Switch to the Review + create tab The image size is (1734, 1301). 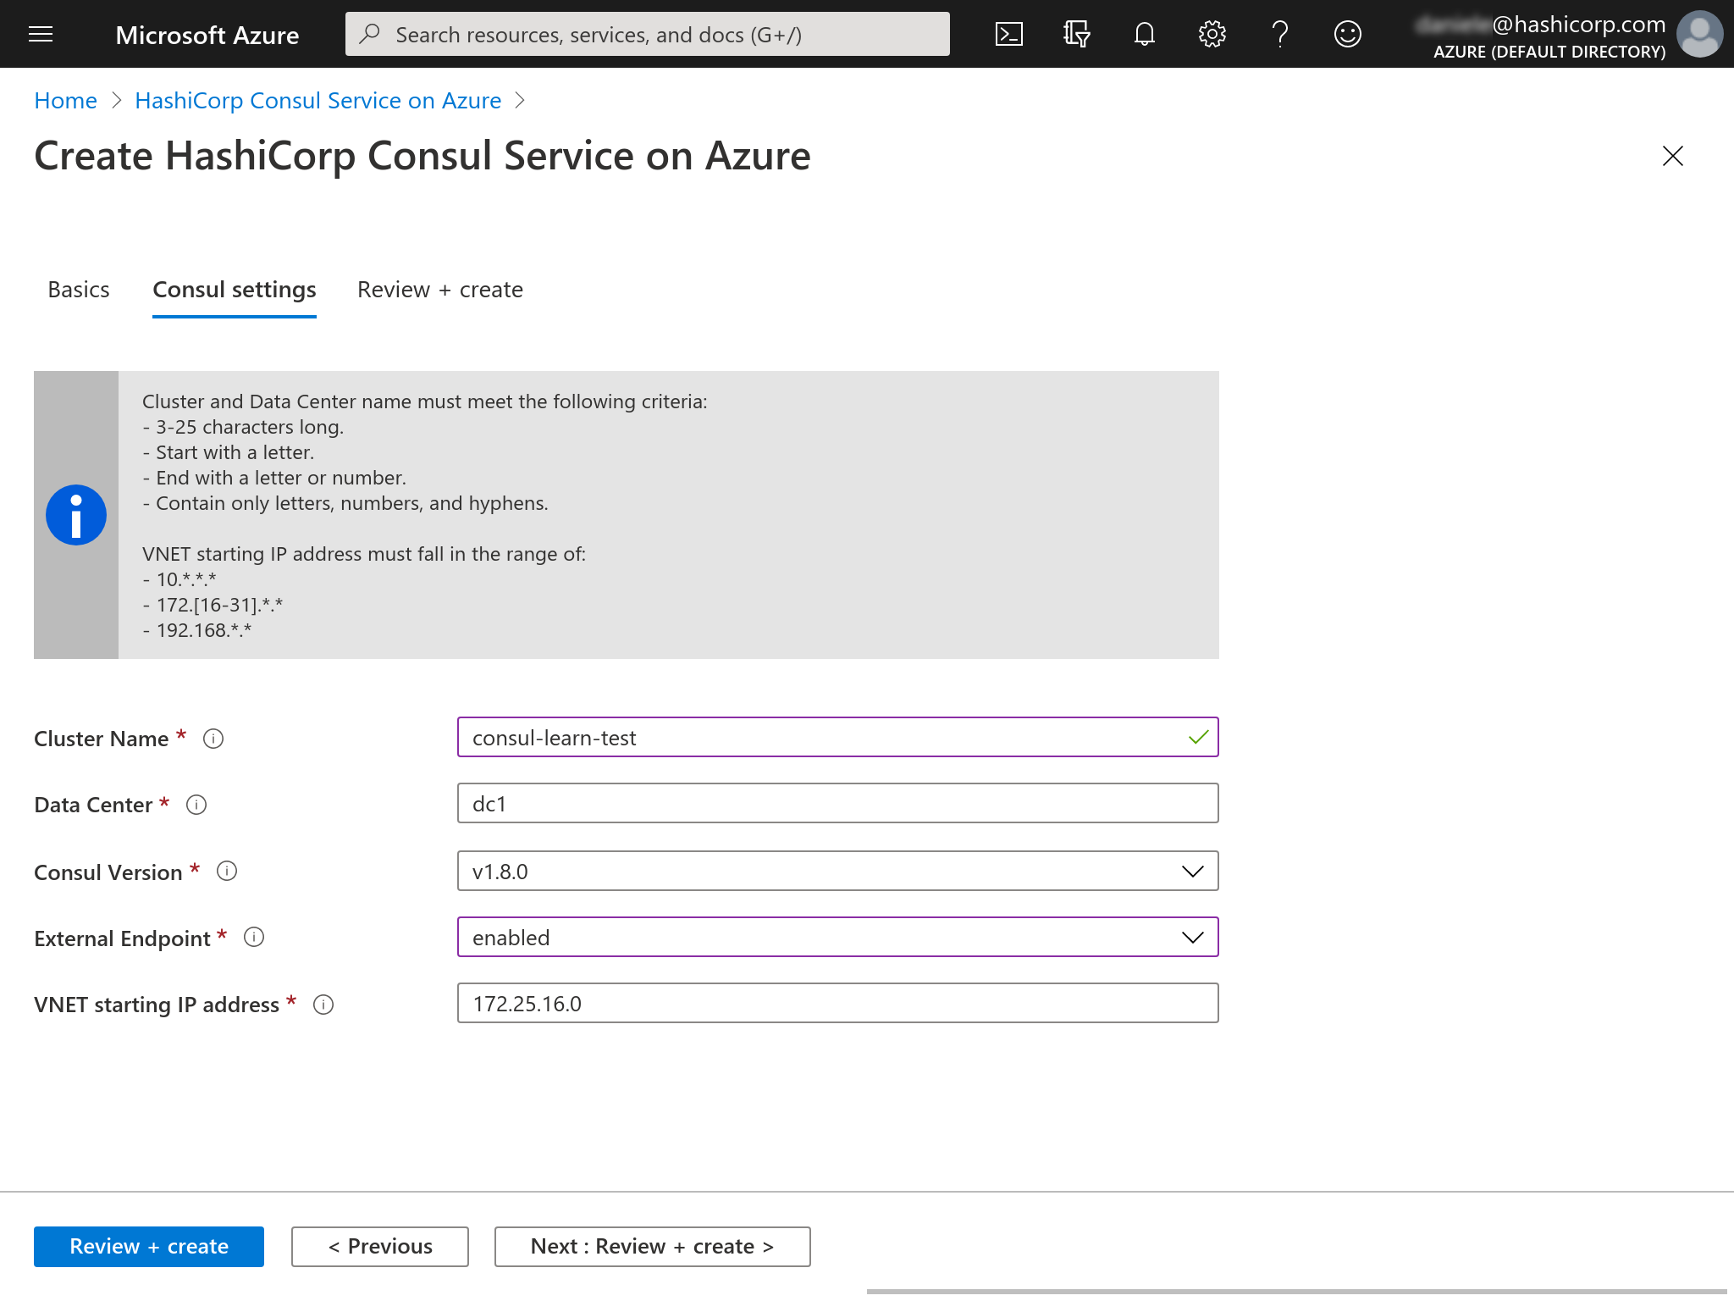[439, 290]
